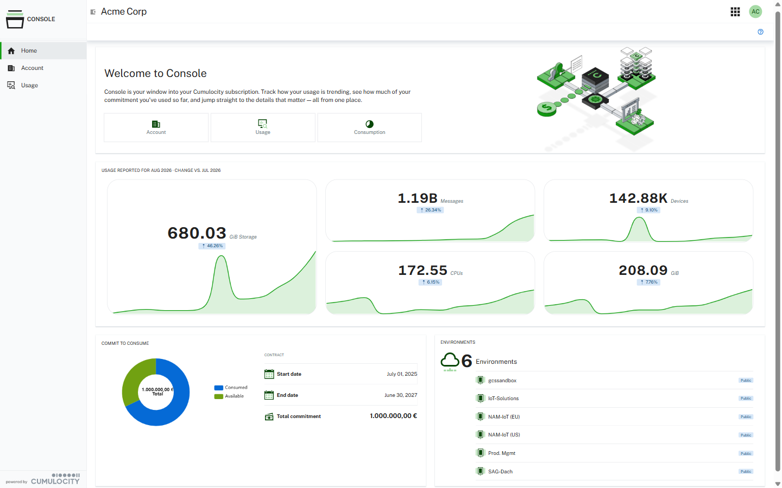Click the 26.34% messages change badge
The width and height of the screenshot is (782, 488).
pyautogui.click(x=431, y=210)
